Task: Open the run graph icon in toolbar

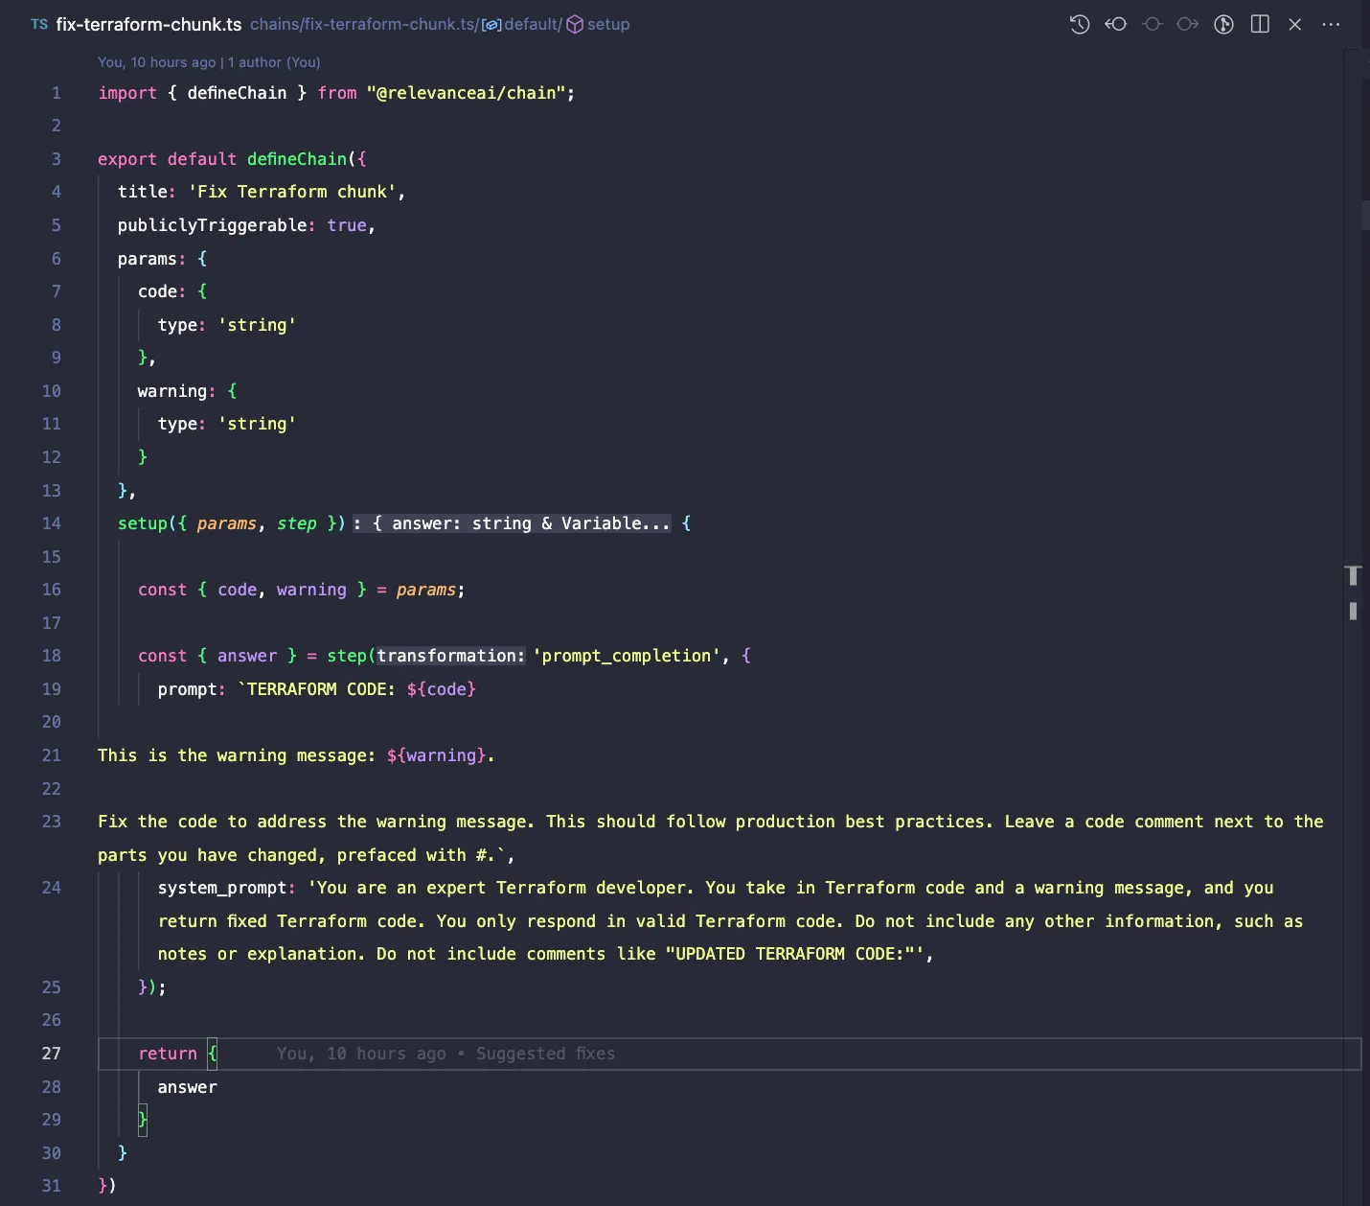Action: pyautogui.click(x=1223, y=24)
